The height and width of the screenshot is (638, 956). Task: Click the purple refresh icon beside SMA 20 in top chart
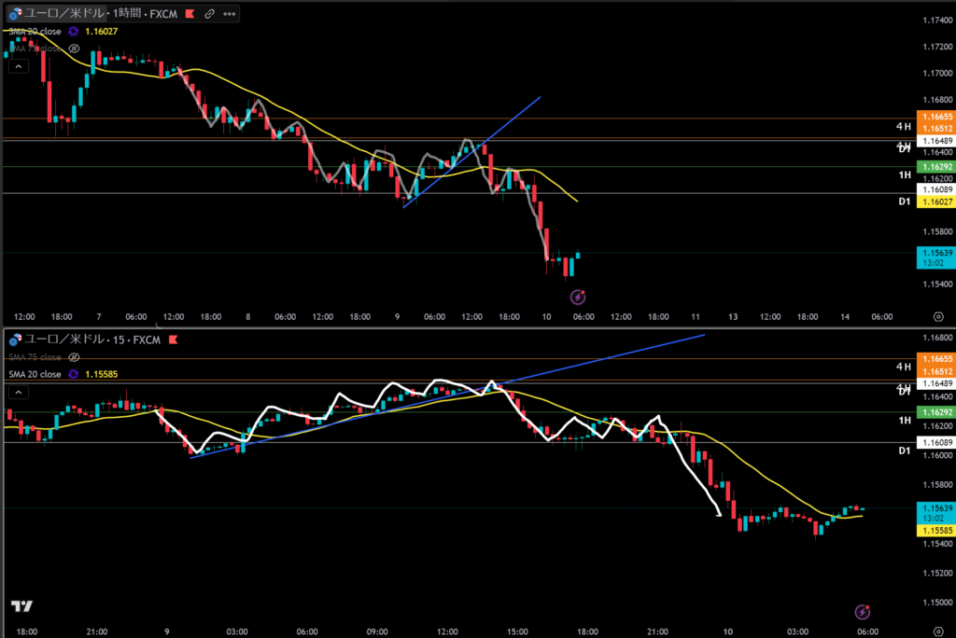[73, 31]
